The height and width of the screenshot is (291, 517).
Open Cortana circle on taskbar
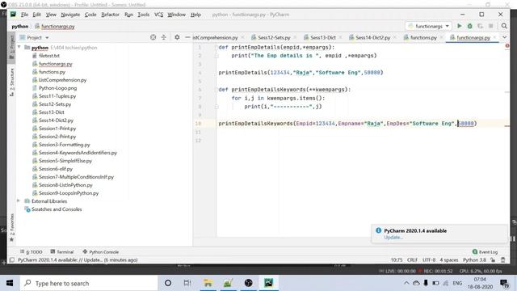pos(168,283)
